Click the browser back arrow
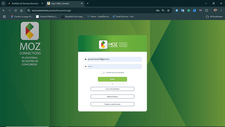Image resolution: width=225 pixels, height=127 pixels. [4, 11]
